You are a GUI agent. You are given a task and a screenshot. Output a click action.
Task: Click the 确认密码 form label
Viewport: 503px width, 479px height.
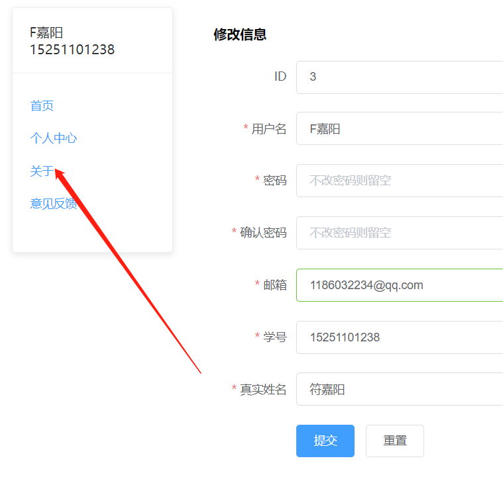coord(262,233)
